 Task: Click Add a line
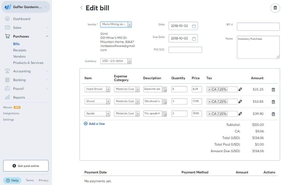94,124
